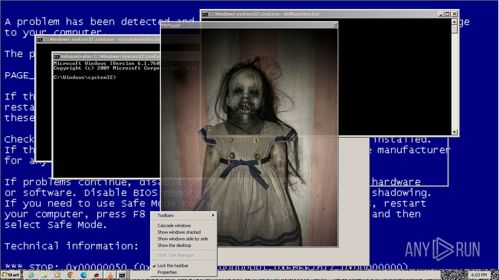Click scroll-up arrow in dolllauncher cmd window
Image resolution: width=499 pixels, height=280 pixels.
click(x=454, y=21)
